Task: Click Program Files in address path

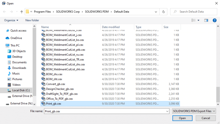Action: (x=42, y=12)
